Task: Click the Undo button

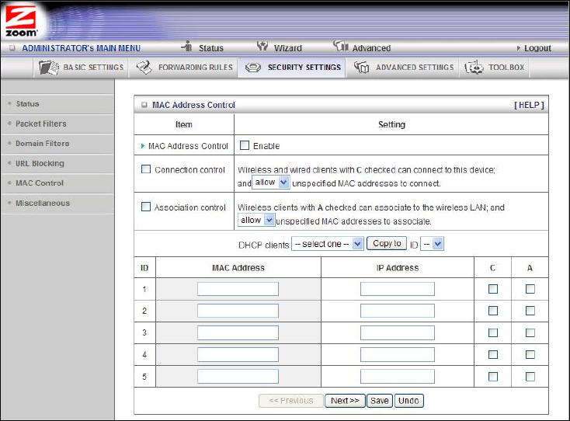Action: coord(408,401)
